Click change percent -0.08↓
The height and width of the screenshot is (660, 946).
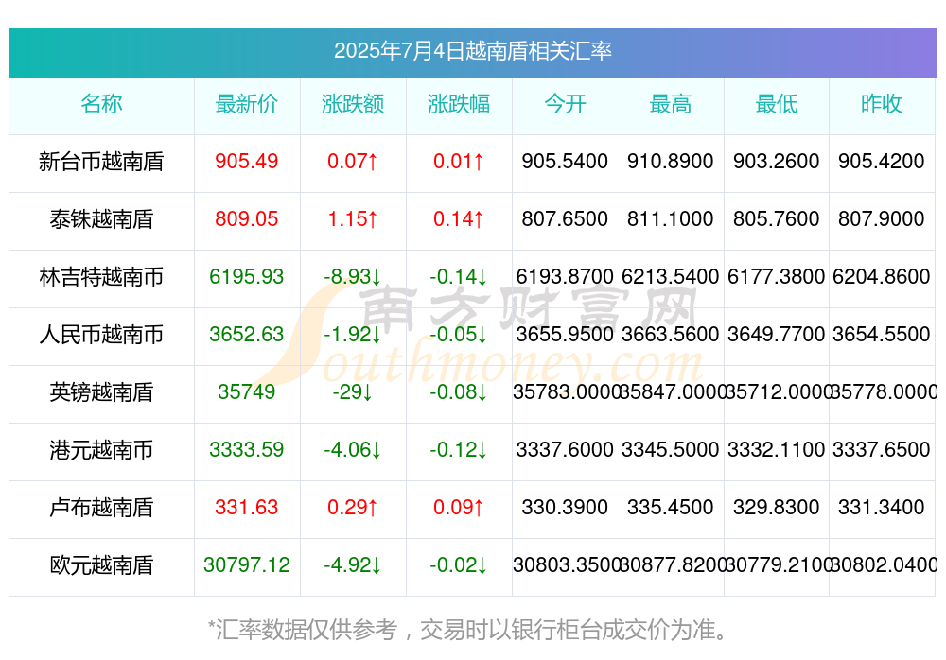point(459,391)
